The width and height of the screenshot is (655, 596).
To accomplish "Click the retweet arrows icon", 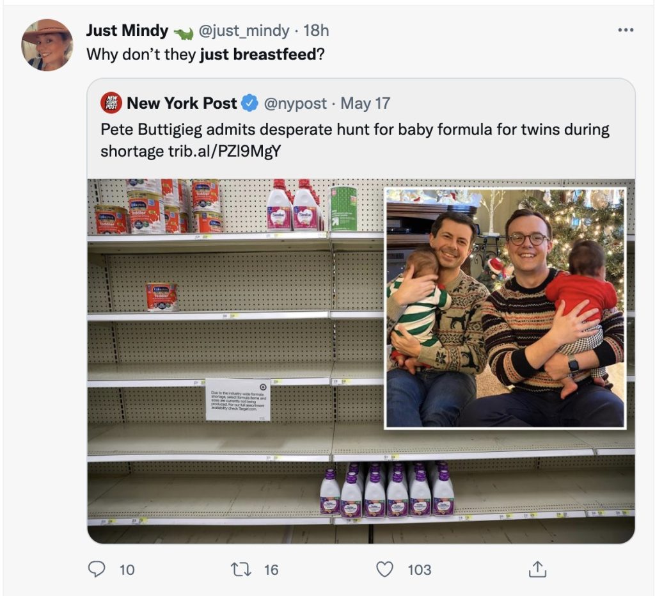I will coord(241,569).
